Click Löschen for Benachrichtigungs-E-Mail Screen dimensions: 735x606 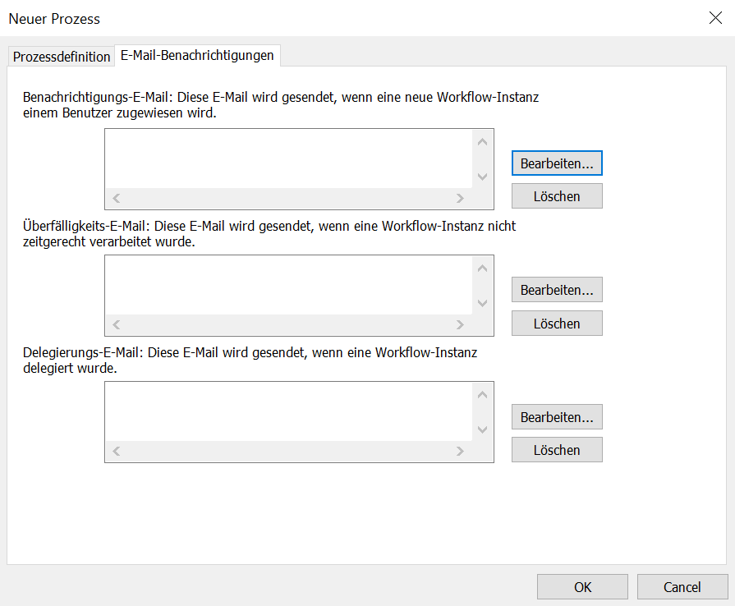[557, 196]
